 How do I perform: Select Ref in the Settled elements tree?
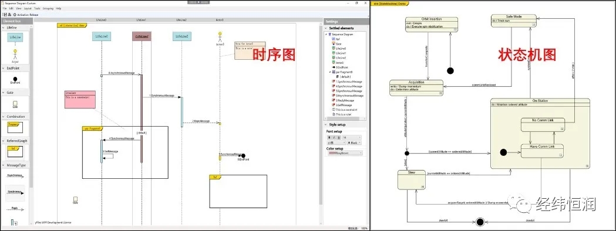click(338, 39)
